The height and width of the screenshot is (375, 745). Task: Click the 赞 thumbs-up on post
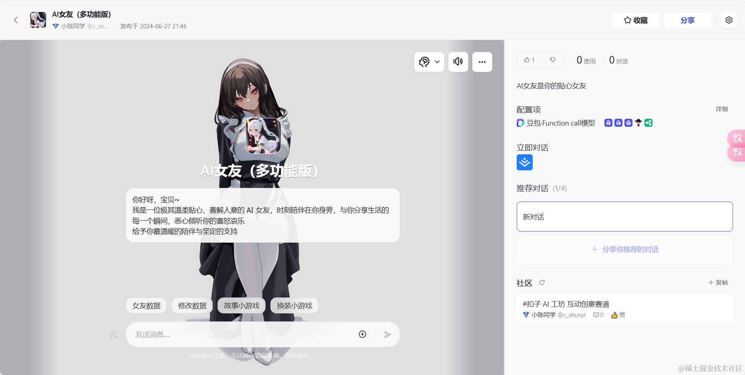618,315
